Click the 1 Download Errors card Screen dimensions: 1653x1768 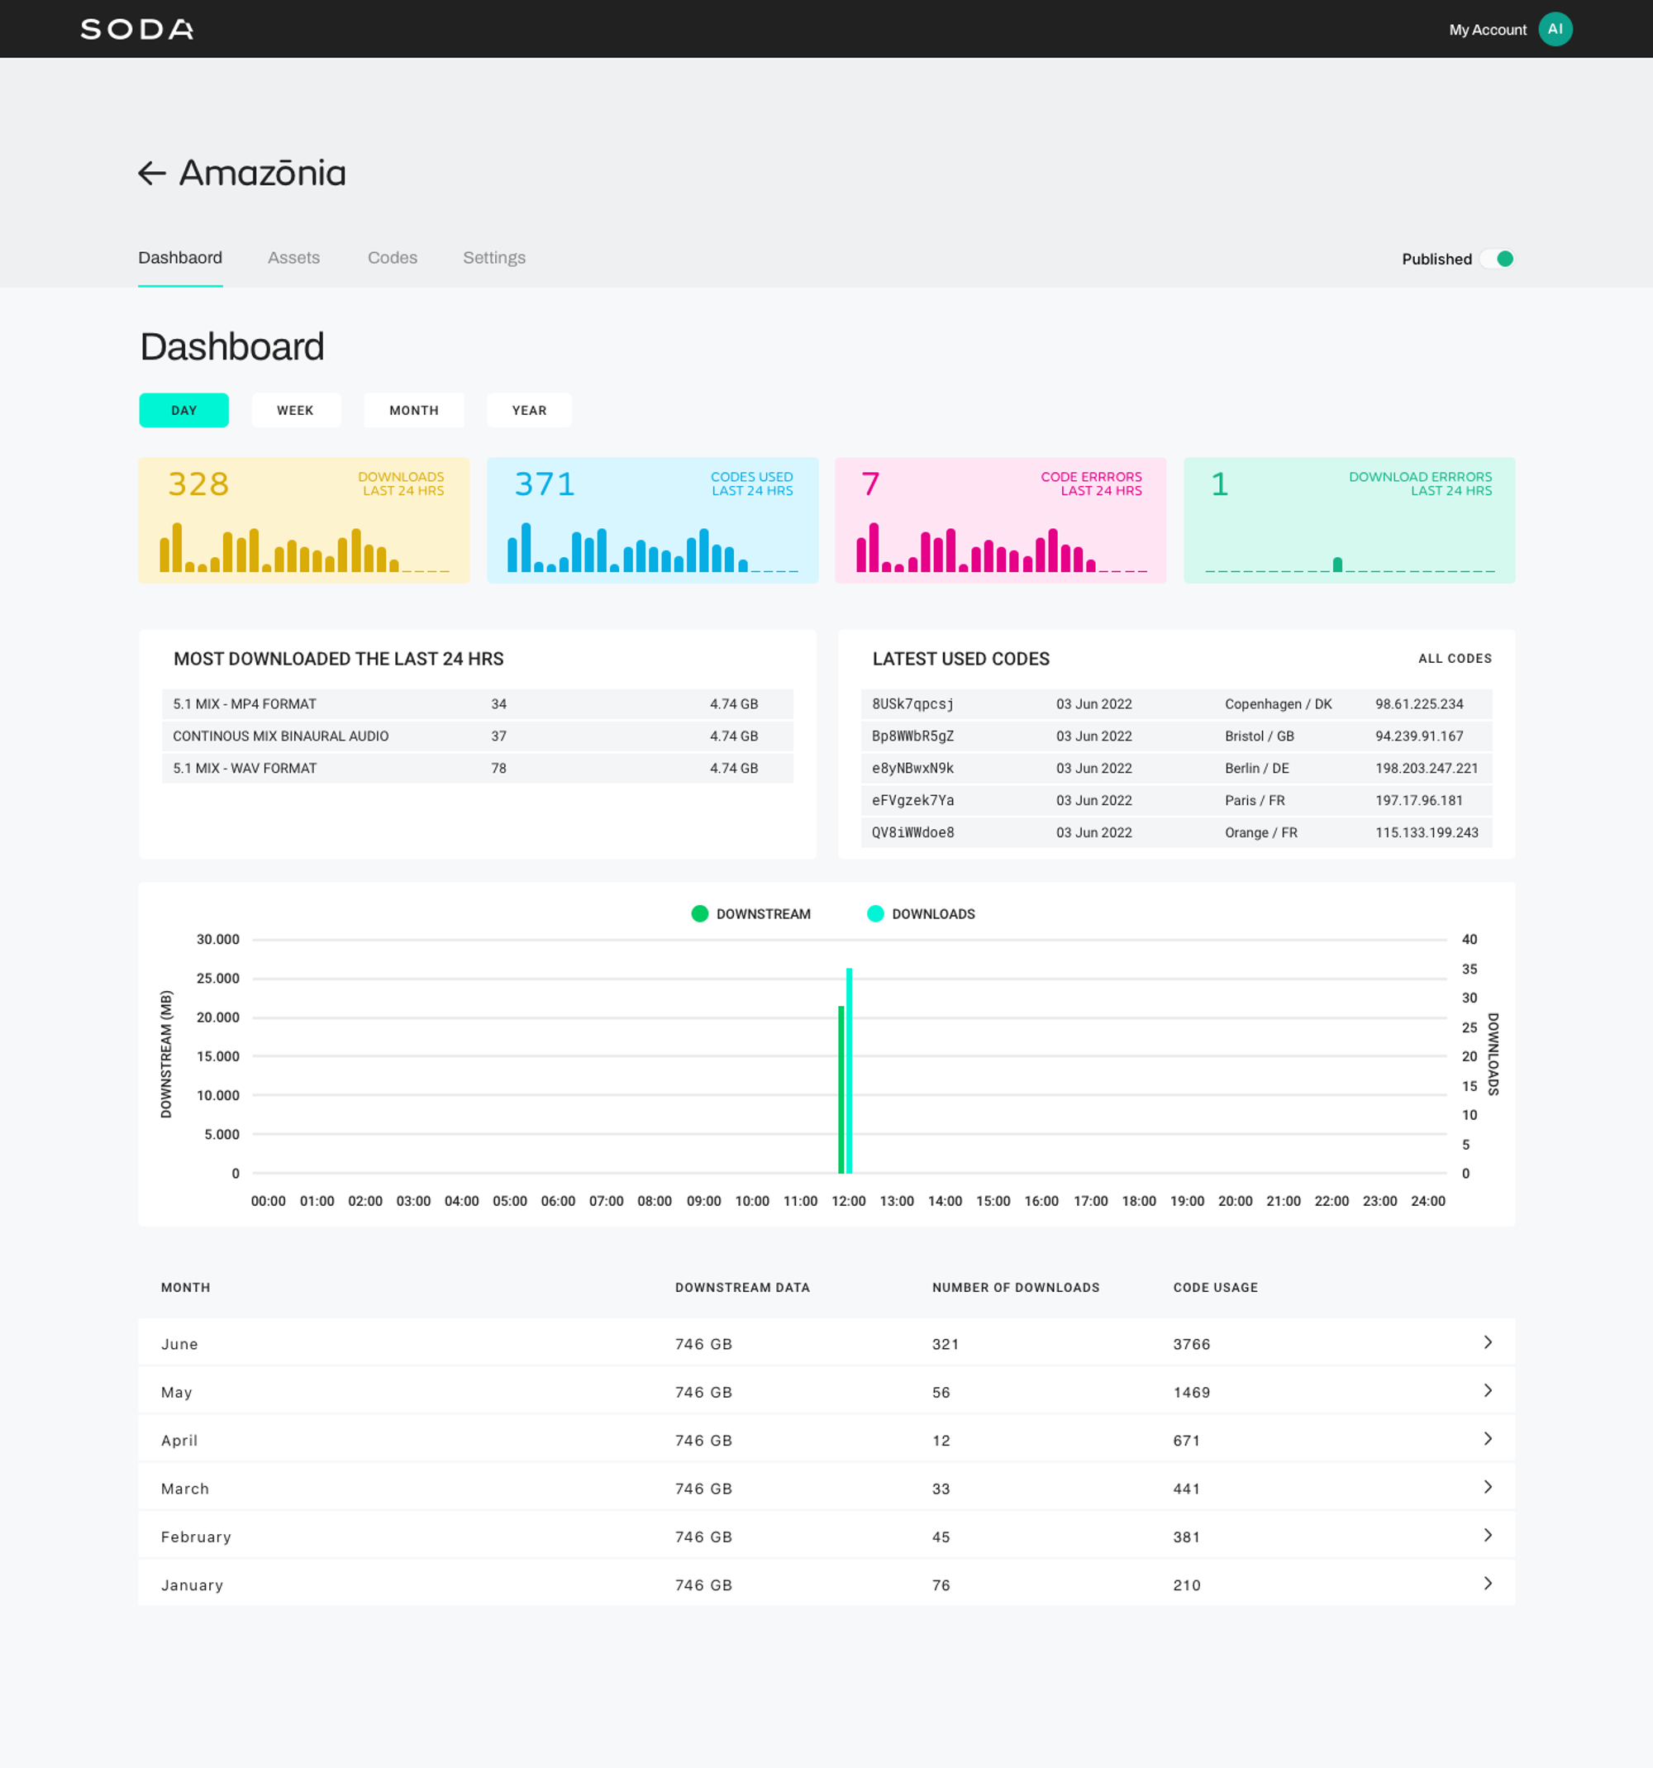pos(1349,520)
